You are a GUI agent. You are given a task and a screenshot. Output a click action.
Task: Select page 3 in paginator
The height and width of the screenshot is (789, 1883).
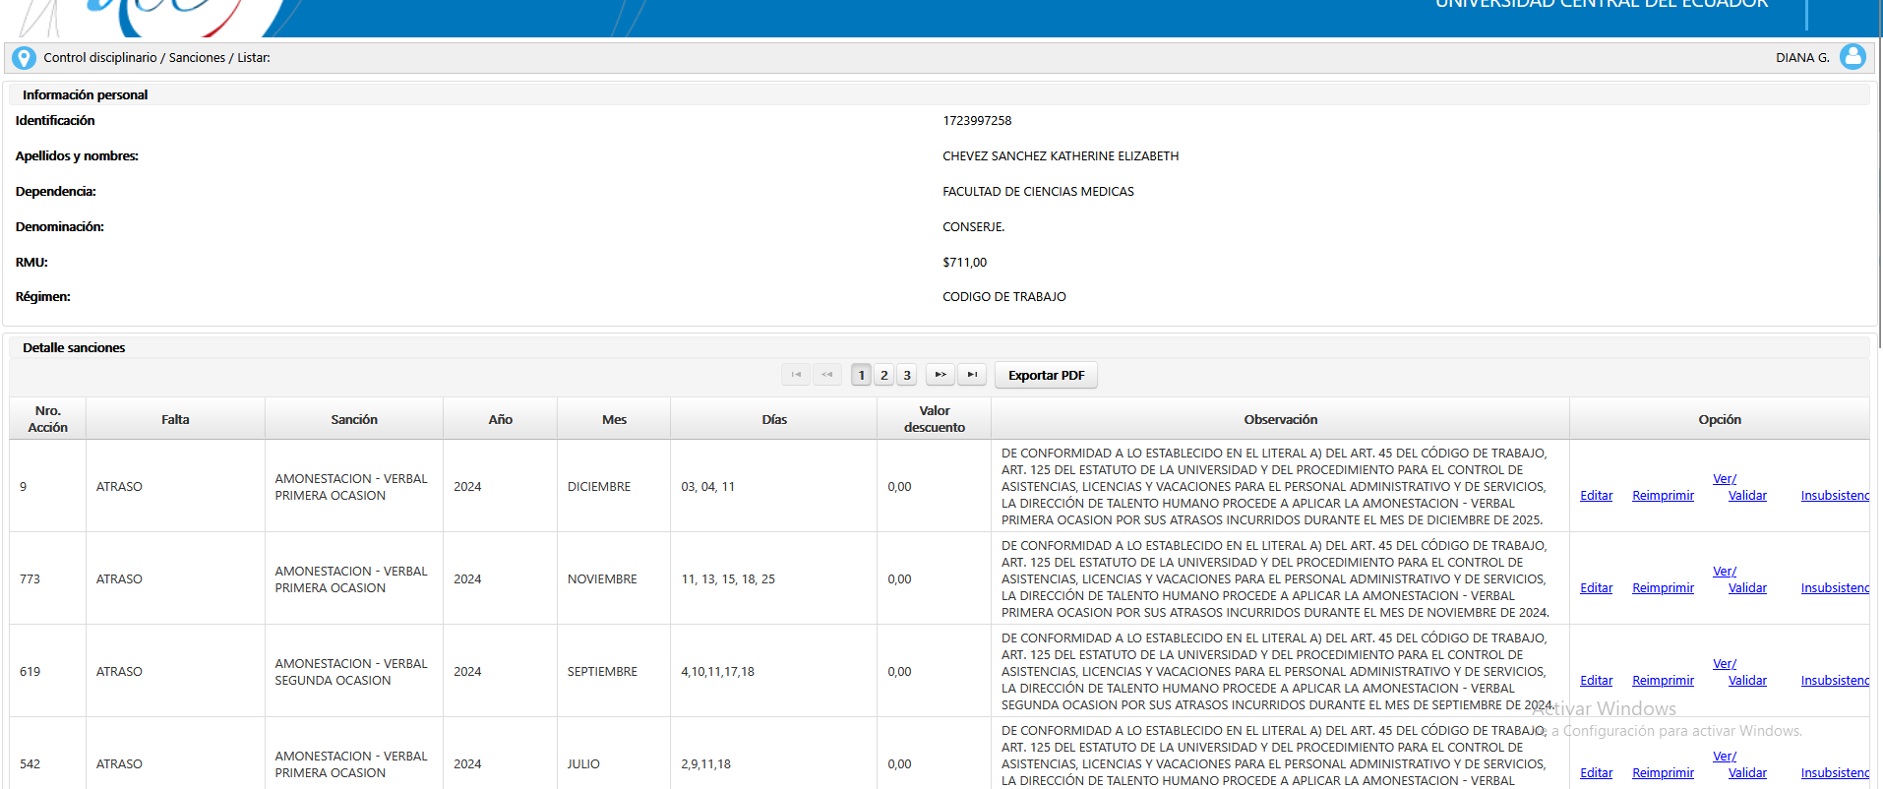[x=907, y=375]
